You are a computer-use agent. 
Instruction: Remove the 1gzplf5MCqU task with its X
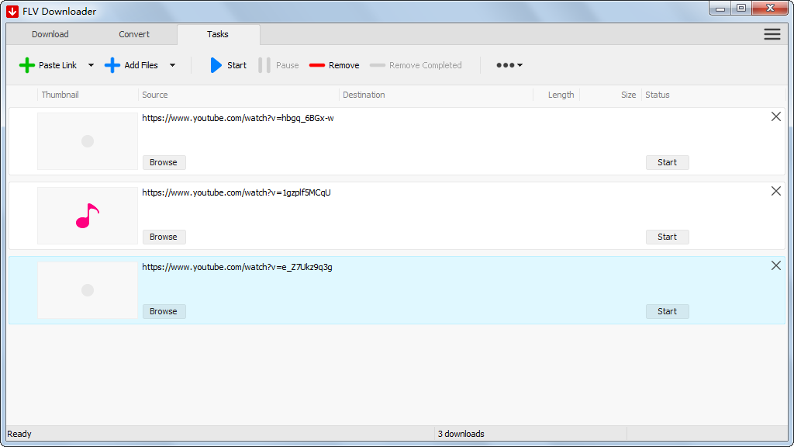[775, 191]
